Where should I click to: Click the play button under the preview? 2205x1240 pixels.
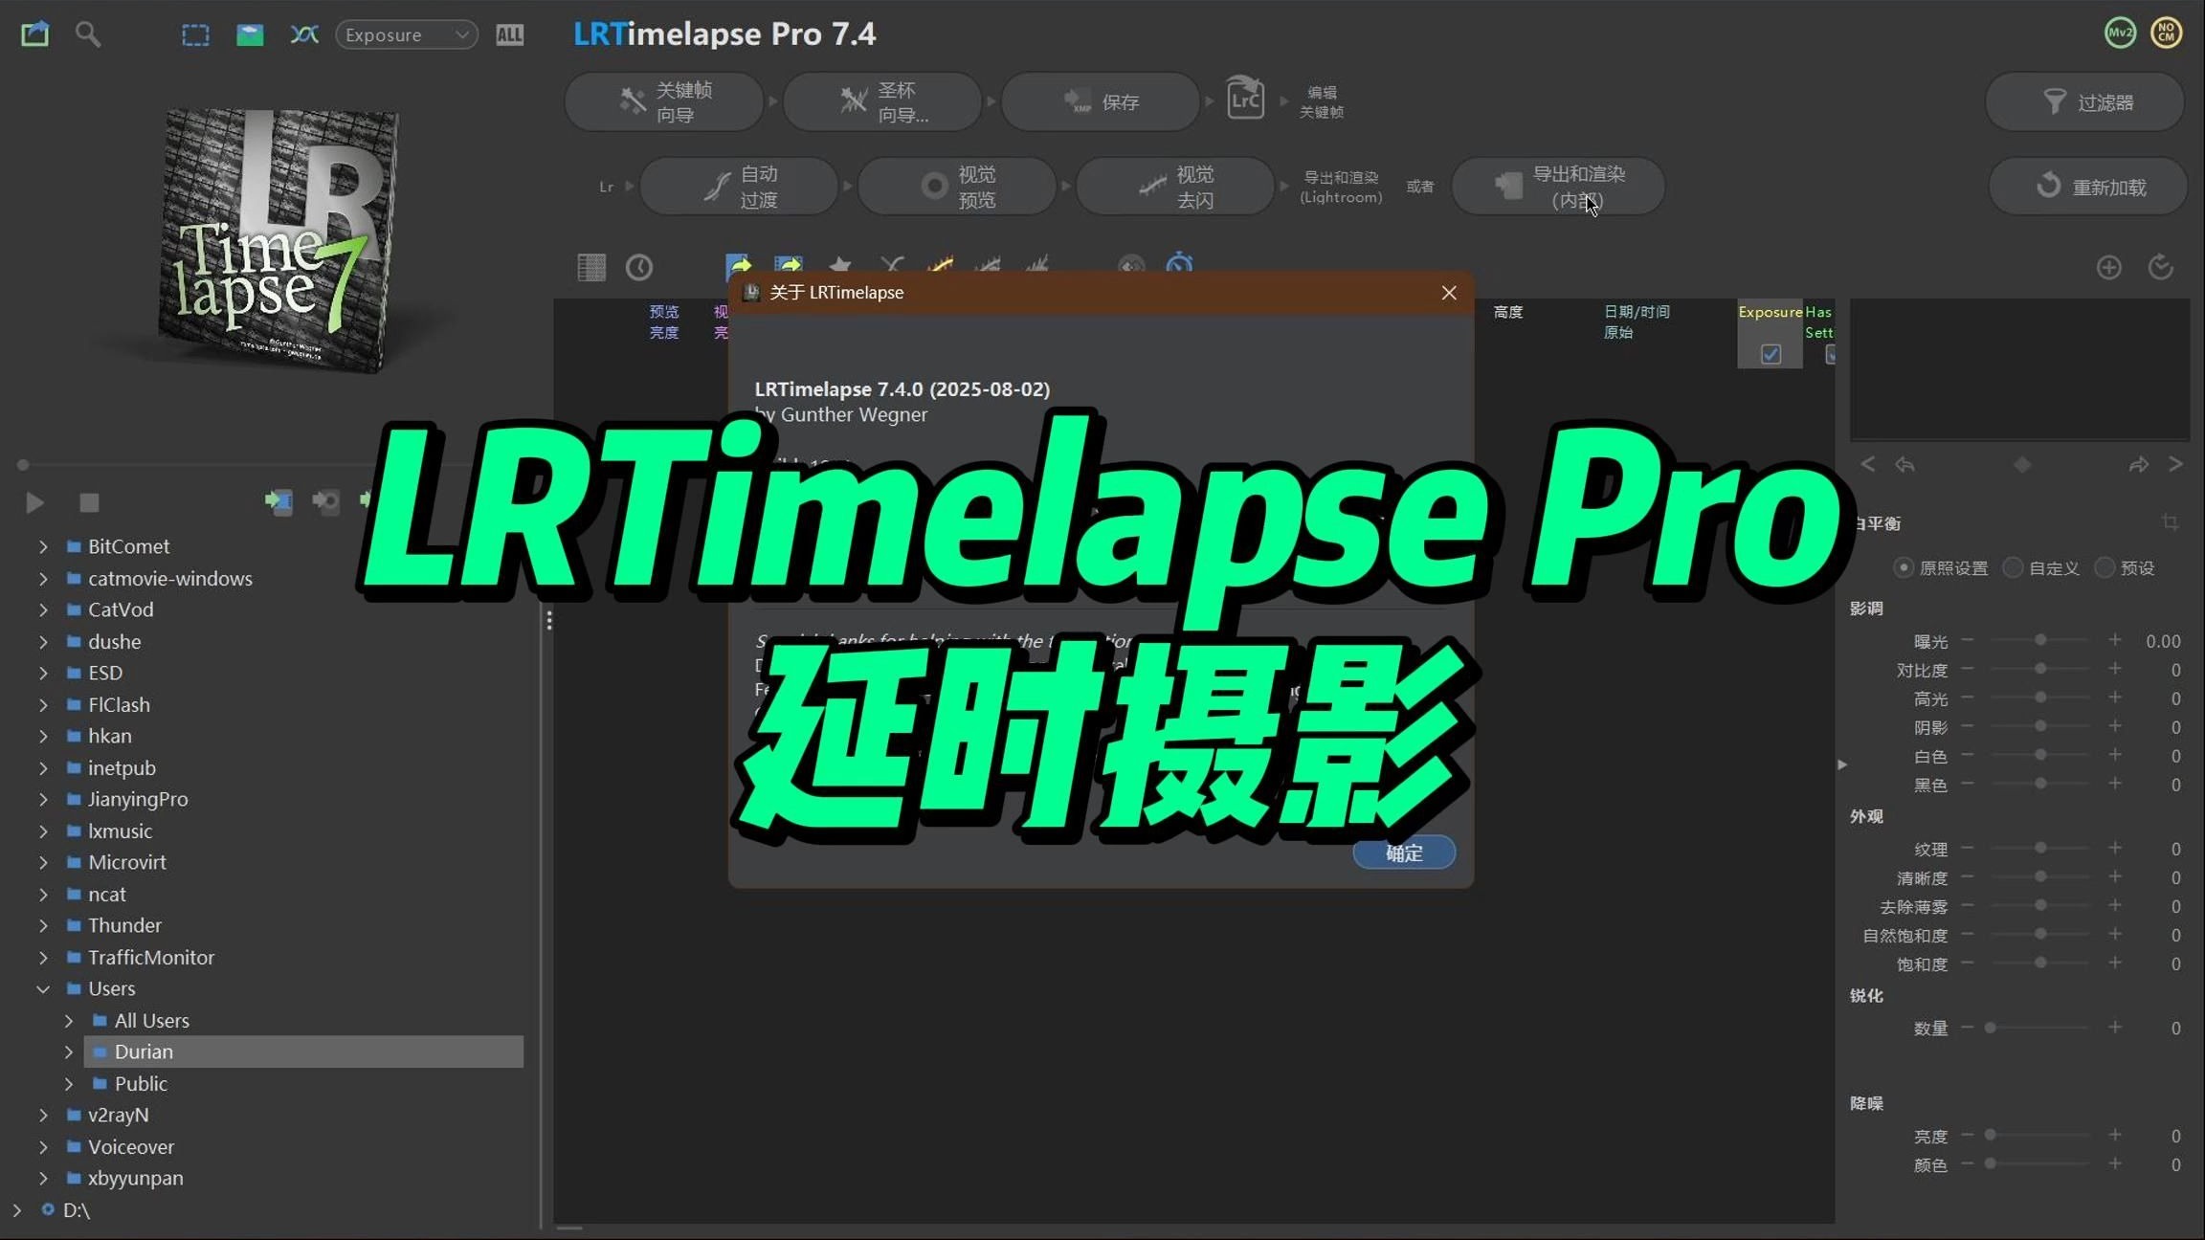pyautogui.click(x=34, y=502)
